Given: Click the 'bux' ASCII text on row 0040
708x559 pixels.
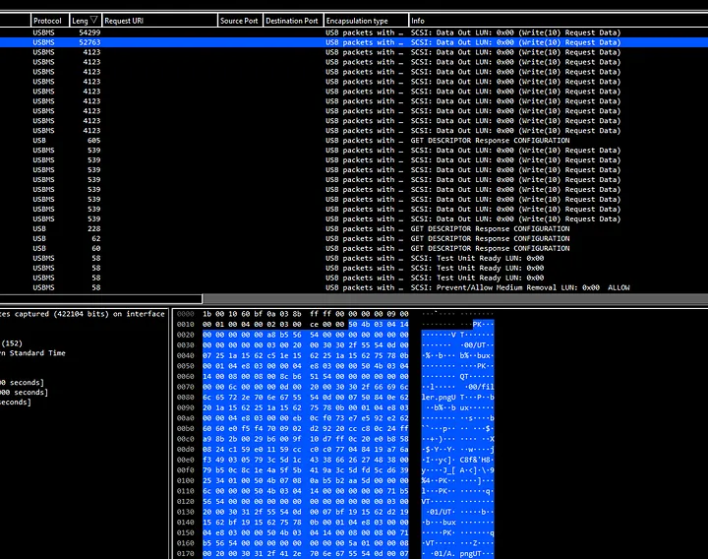Looking at the screenshot, I should [483, 355].
